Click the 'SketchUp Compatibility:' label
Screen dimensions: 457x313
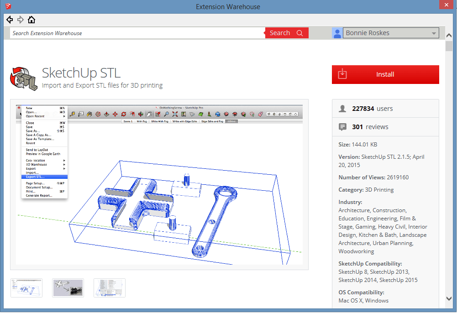[370, 264]
